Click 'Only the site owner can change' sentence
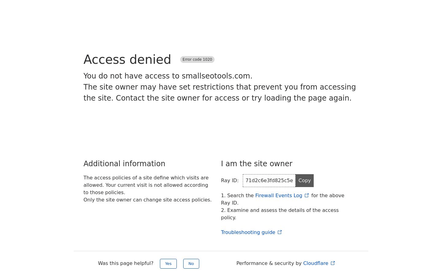Viewport: 442px width, 276px height. click(x=147, y=200)
